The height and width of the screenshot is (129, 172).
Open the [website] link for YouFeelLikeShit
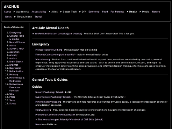63,33
